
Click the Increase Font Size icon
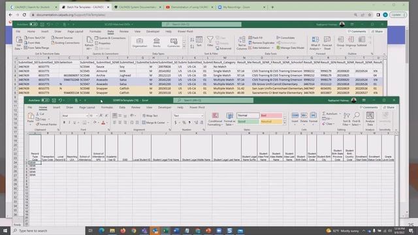click(x=101, y=116)
